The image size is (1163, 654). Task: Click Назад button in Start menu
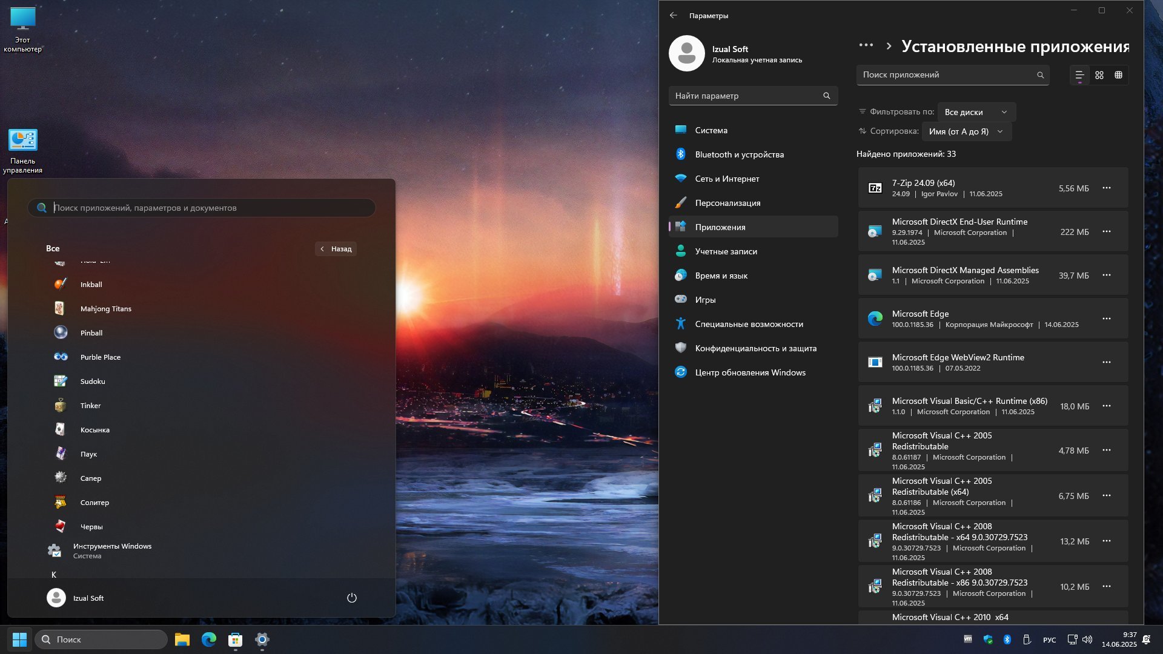tap(336, 249)
